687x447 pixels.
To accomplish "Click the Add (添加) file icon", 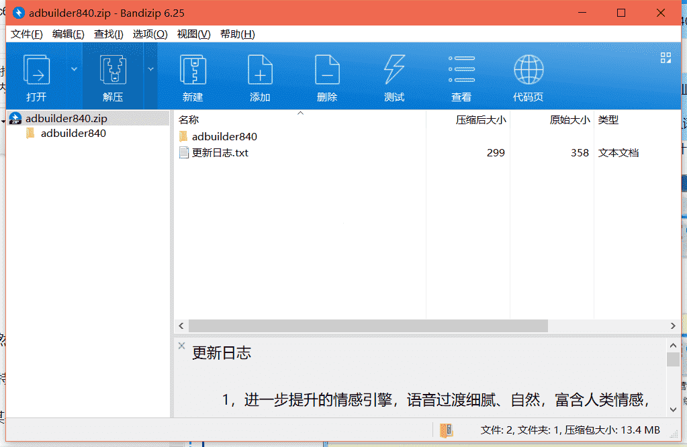I will click(260, 70).
